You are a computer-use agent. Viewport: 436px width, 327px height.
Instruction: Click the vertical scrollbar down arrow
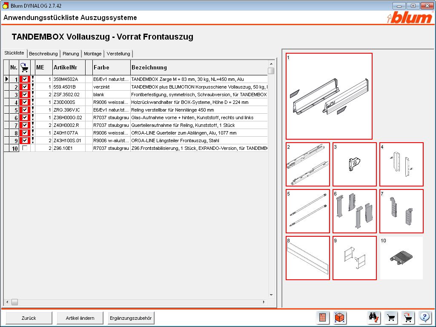point(271,295)
